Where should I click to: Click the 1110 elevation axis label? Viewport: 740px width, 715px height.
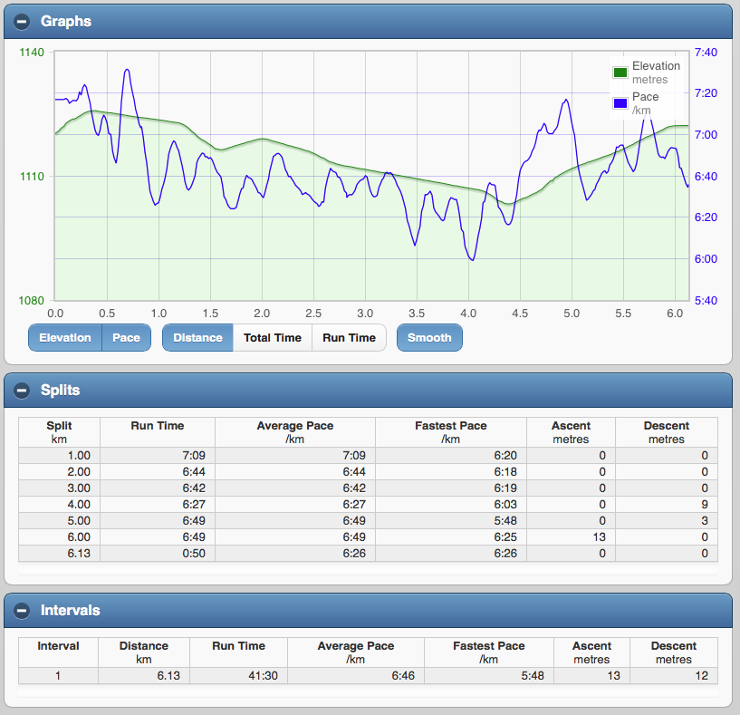(32, 176)
